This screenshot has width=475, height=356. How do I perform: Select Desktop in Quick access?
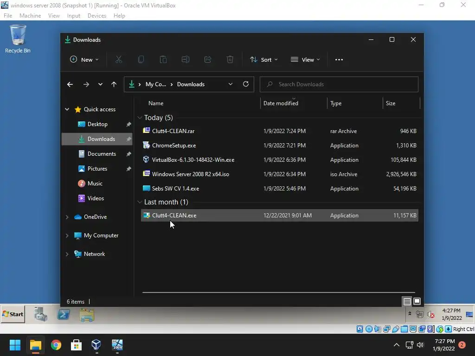97,124
